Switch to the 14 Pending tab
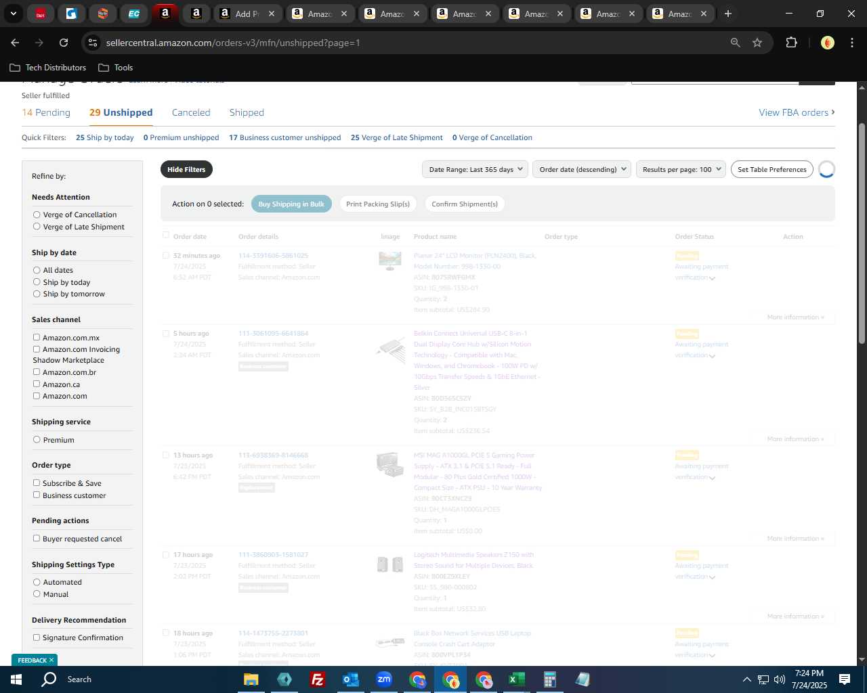 (46, 112)
